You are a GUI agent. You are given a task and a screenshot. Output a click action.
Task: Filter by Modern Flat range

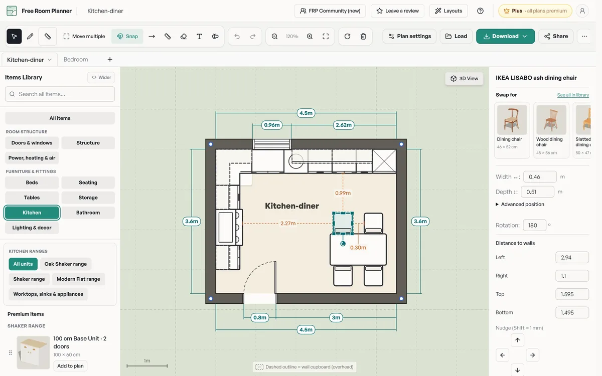[78, 279]
